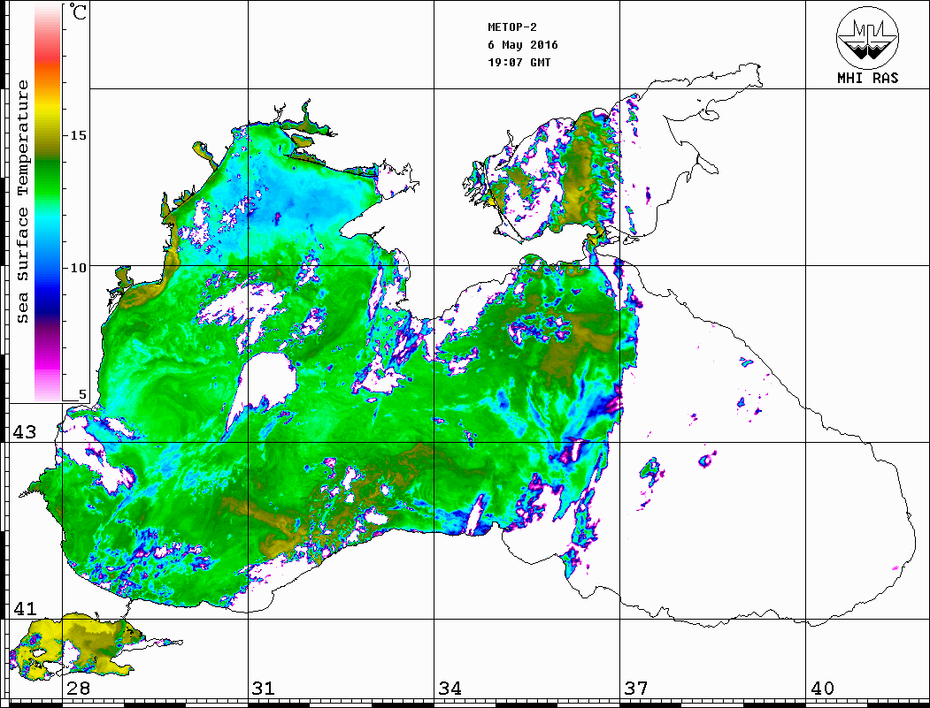
Task: Click the '5' tick at the scale bottom
Action: pyautogui.click(x=82, y=394)
